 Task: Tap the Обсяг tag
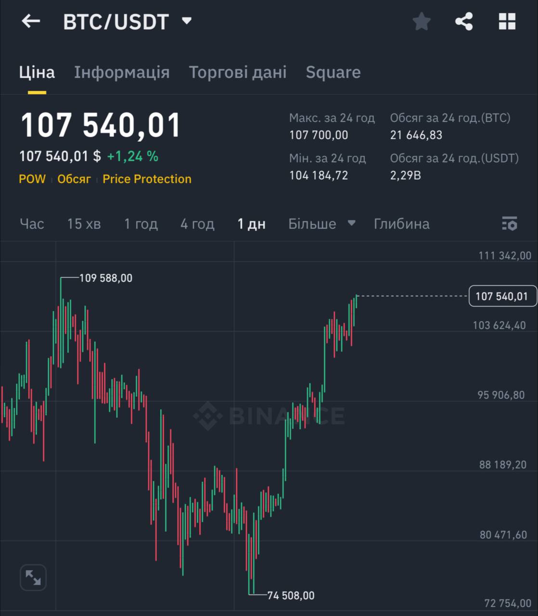click(74, 179)
